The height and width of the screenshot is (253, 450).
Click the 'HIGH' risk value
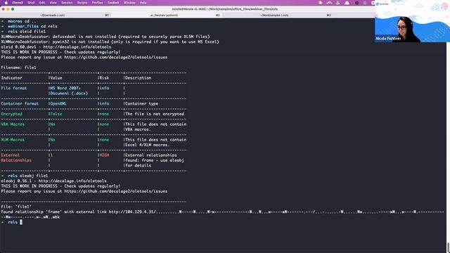click(104, 155)
